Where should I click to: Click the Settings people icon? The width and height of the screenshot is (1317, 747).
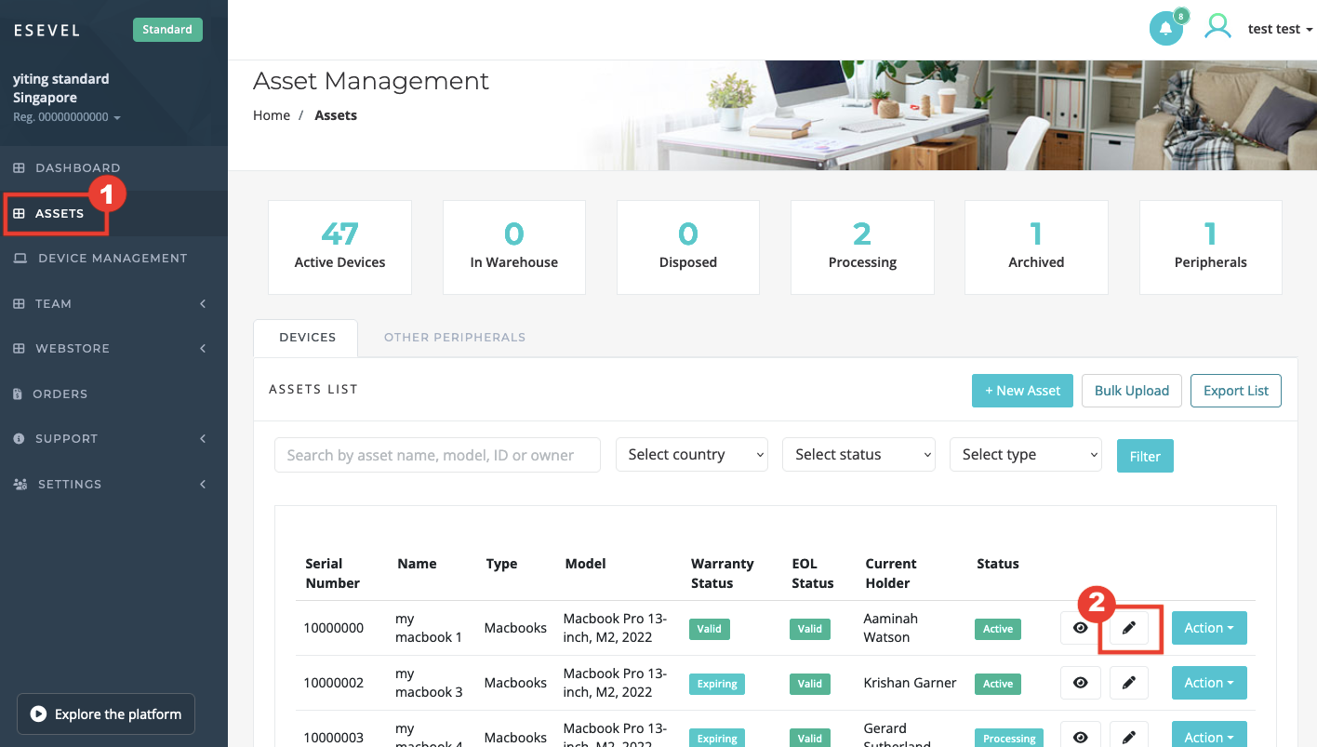click(x=20, y=484)
